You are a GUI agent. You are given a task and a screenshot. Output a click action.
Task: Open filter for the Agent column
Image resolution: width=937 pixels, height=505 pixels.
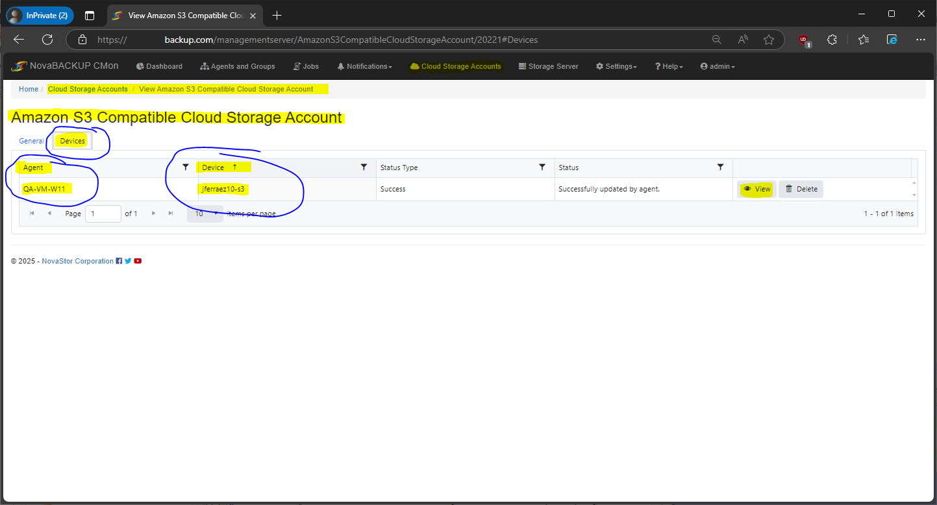tap(186, 167)
